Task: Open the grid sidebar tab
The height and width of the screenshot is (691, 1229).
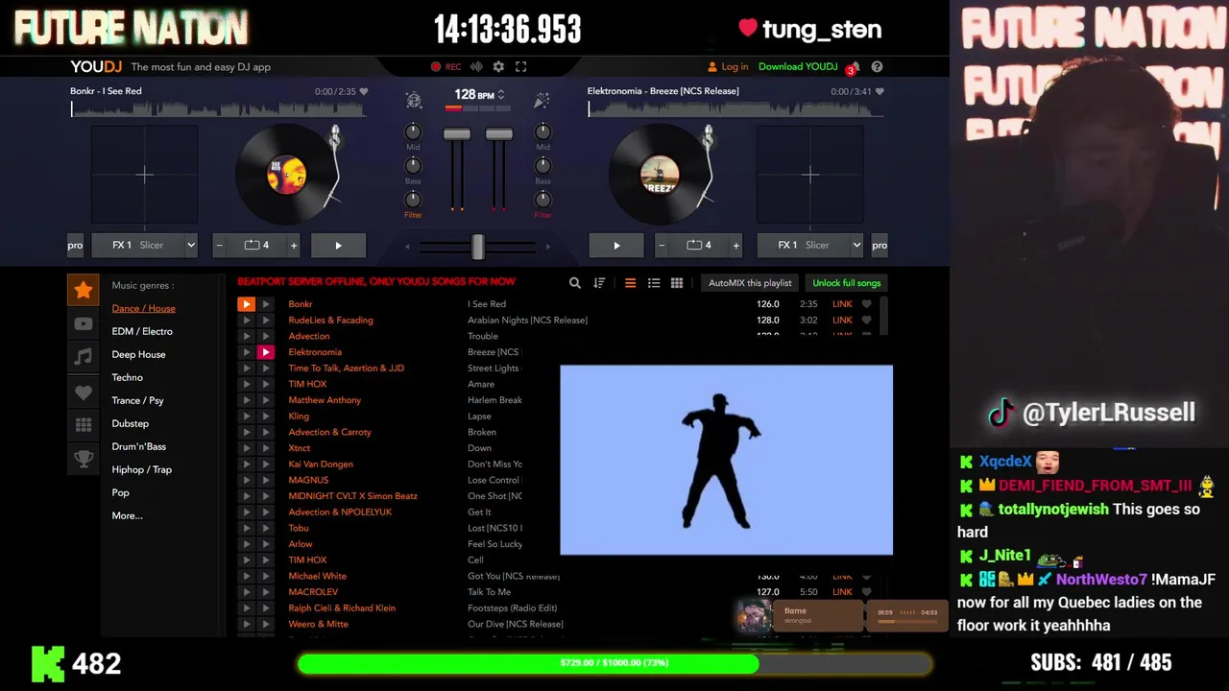Action: 84,425
